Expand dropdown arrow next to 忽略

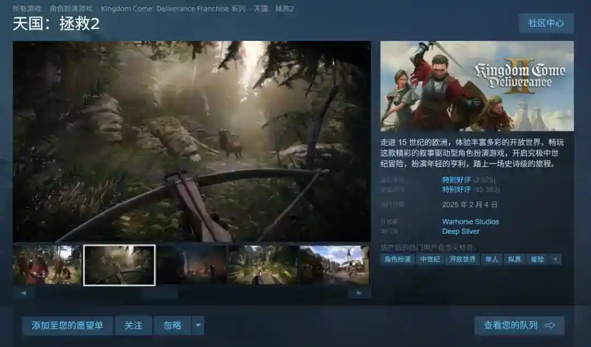198,326
